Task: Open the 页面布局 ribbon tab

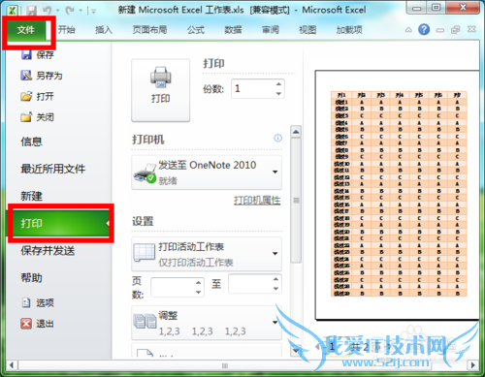Action: point(149,30)
